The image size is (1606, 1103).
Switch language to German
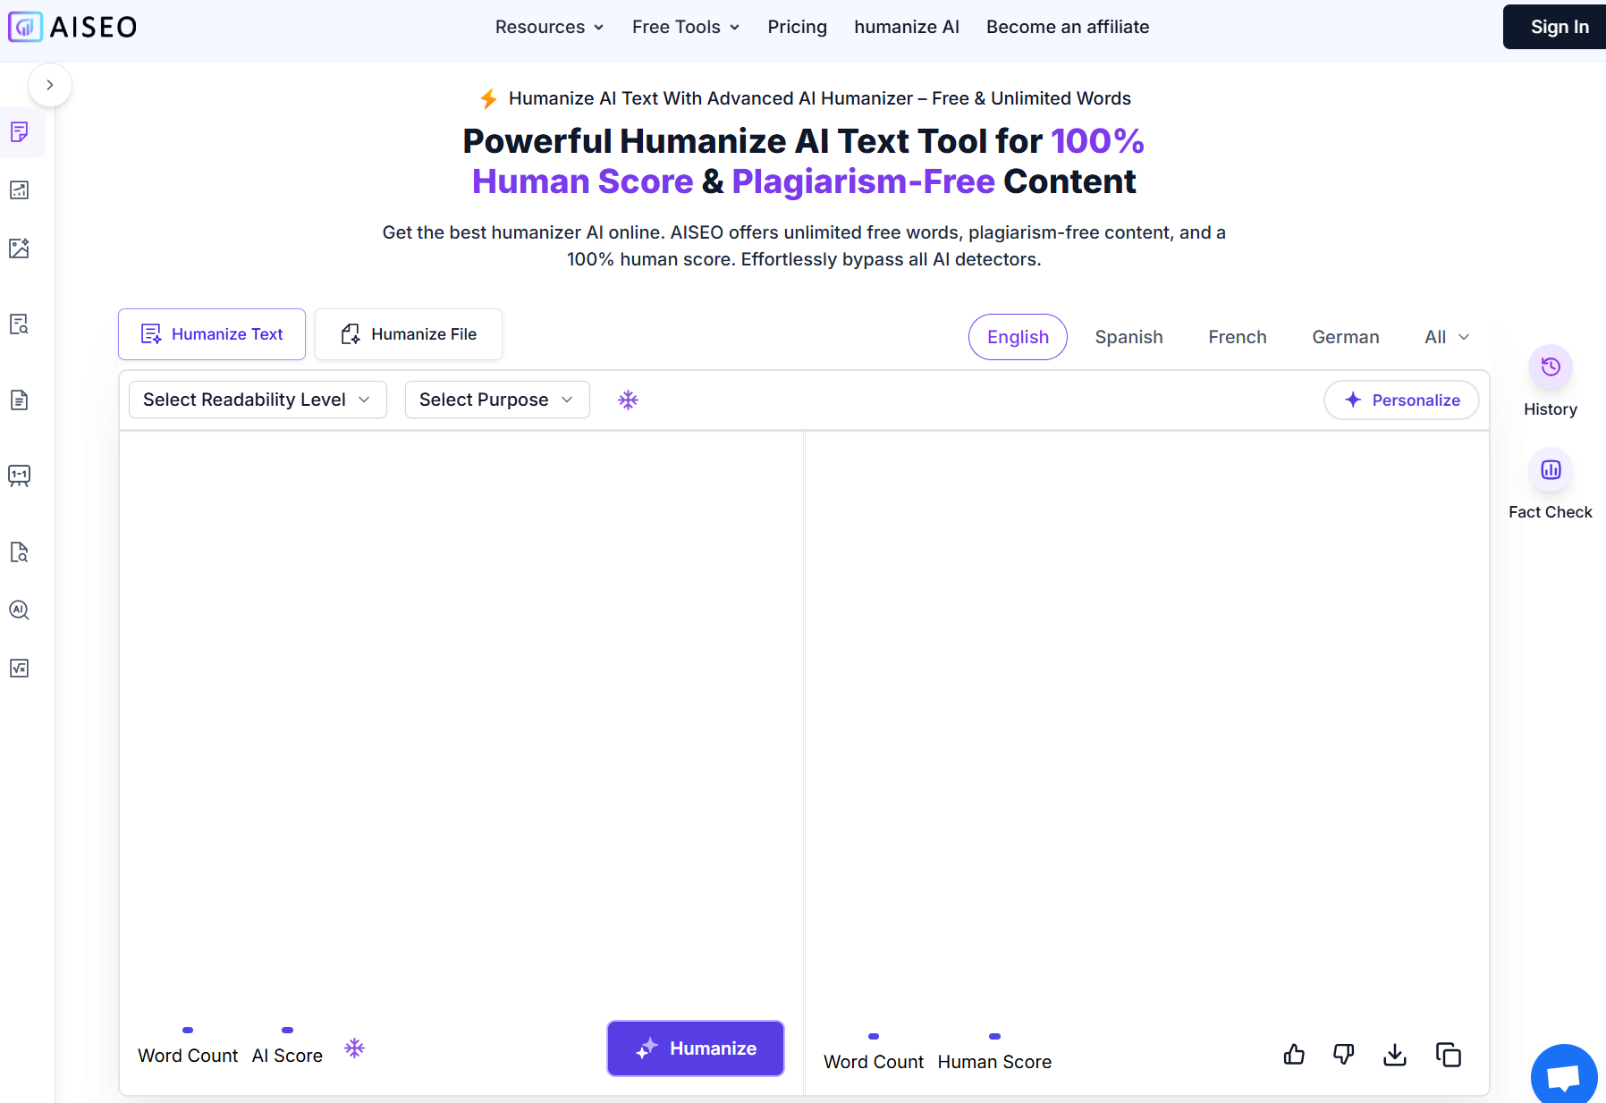(x=1345, y=337)
